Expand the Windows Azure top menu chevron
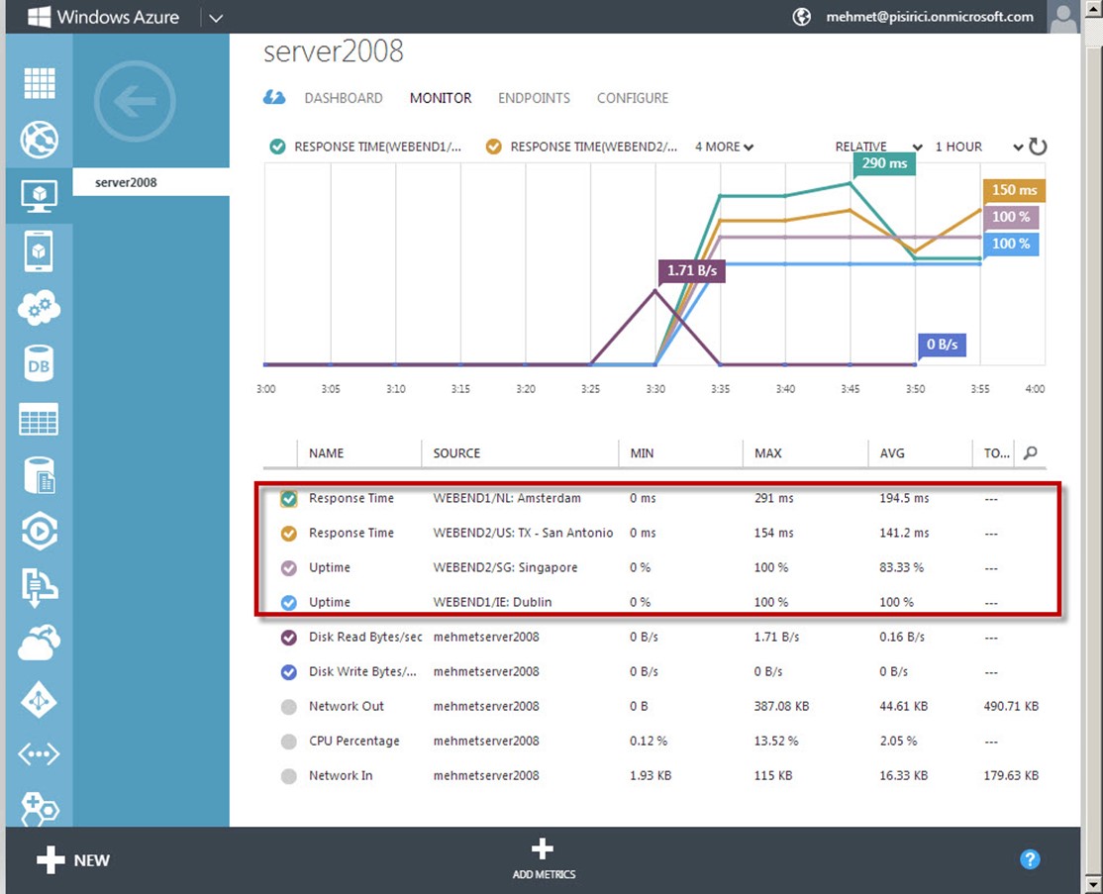The image size is (1103, 894). pyautogui.click(x=216, y=18)
